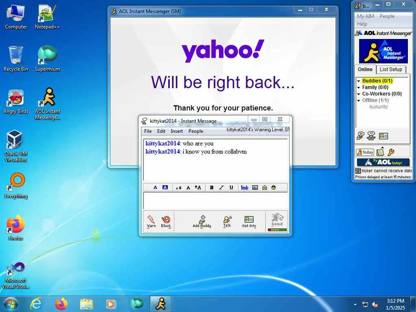Open AIM Today button

tap(365, 152)
